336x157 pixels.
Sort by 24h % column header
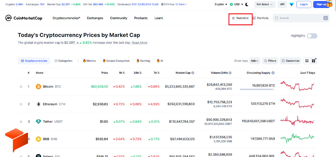[x=137, y=73]
